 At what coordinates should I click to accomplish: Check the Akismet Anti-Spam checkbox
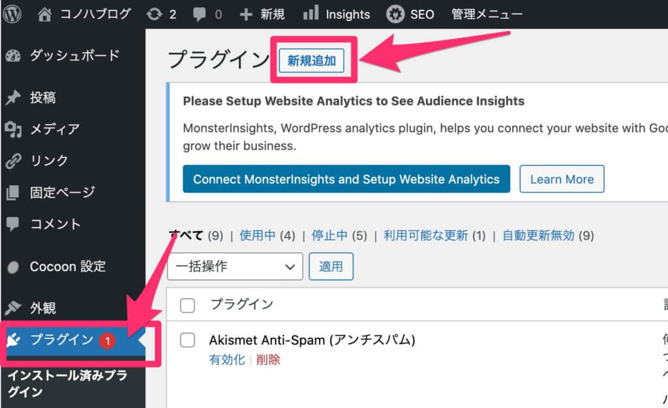coord(187,340)
